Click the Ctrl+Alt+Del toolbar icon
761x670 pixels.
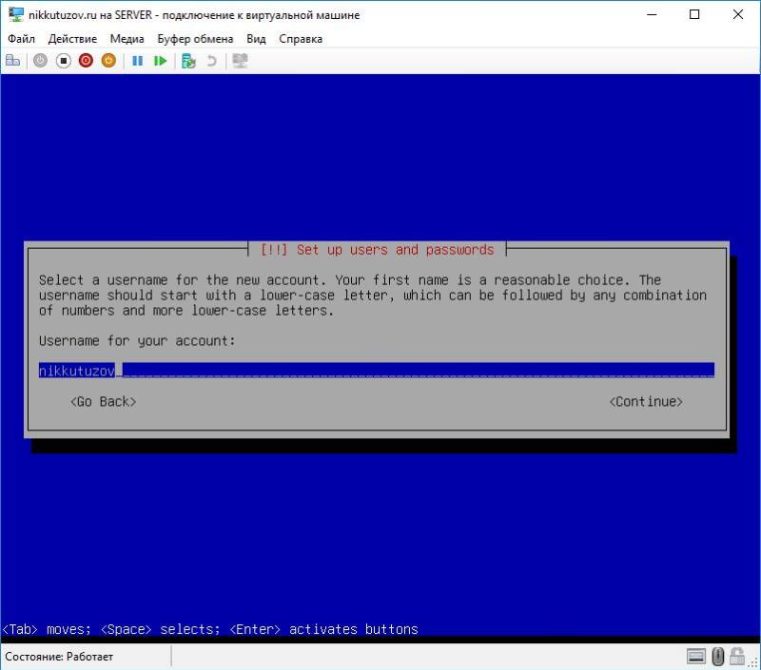(12, 61)
